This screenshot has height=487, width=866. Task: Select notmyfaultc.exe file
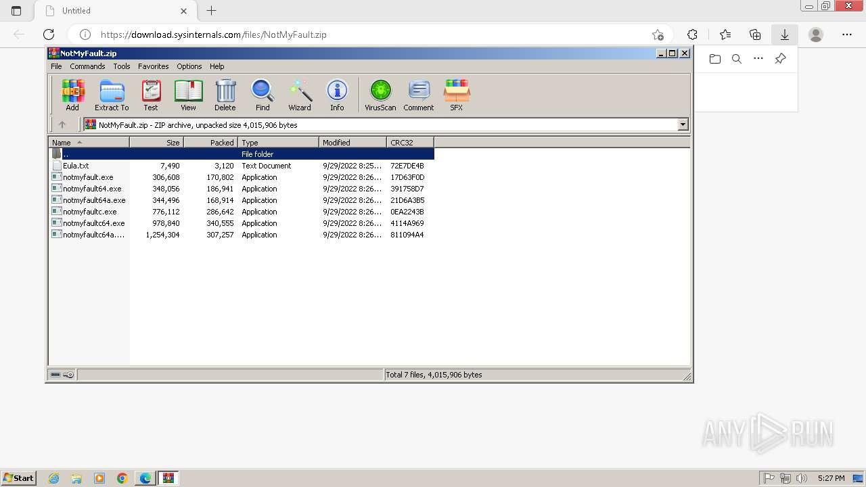click(242, 212)
